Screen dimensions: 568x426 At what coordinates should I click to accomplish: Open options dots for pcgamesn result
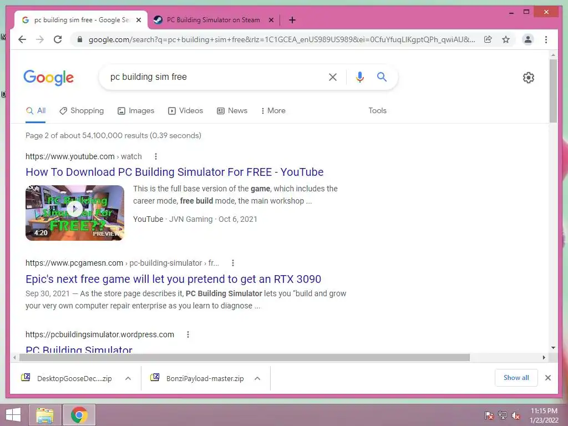(233, 263)
